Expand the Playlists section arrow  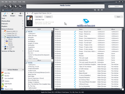(x=23, y=26)
